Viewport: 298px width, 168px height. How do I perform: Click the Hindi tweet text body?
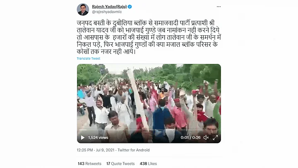click(149, 37)
